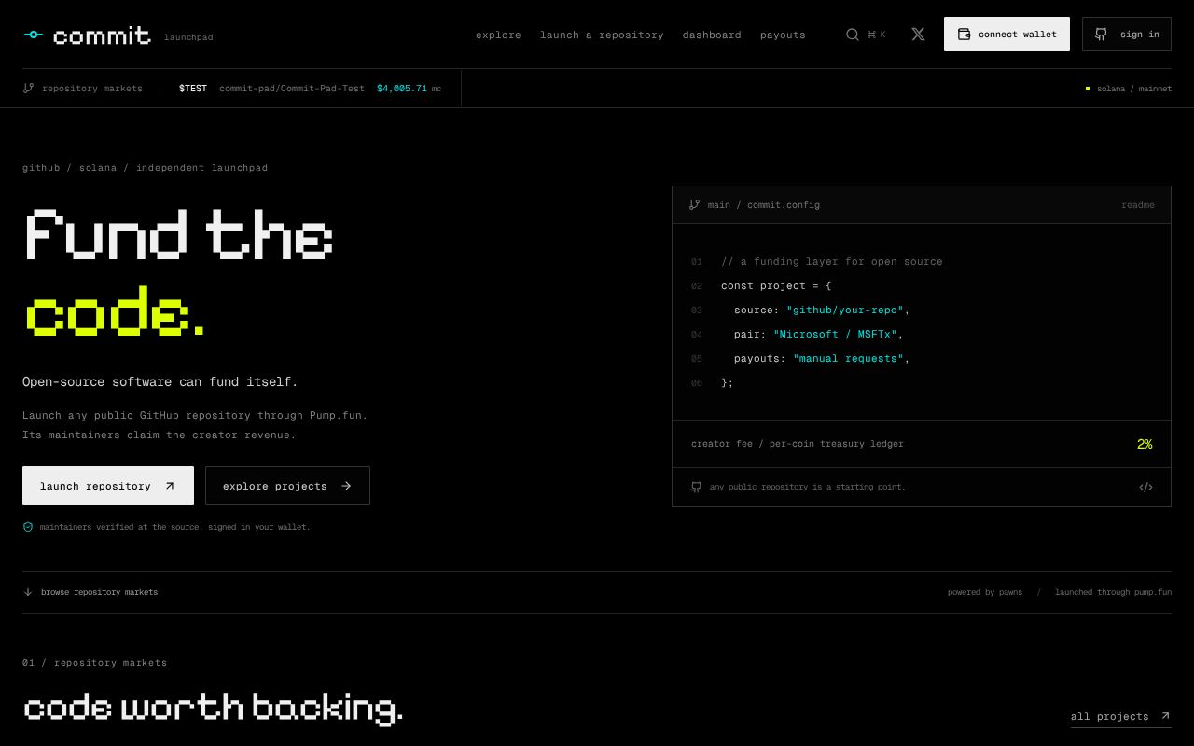The width and height of the screenshot is (1194, 746).
Task: Open launch a repository nav item
Action: (x=602, y=35)
